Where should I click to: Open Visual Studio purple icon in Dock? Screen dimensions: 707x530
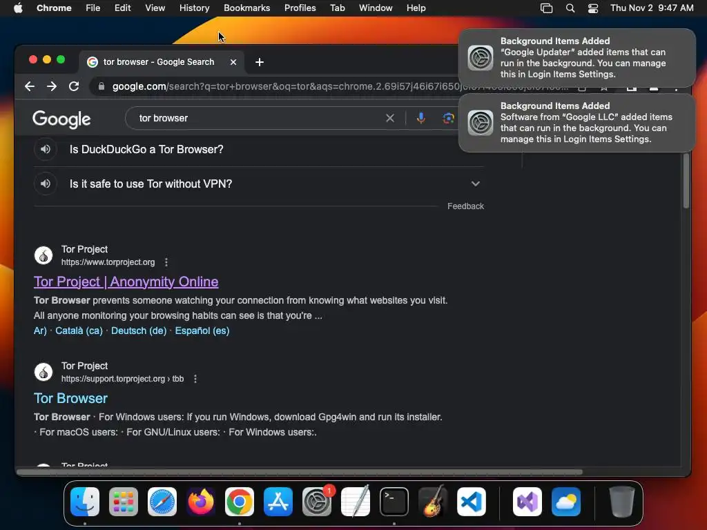point(527,502)
